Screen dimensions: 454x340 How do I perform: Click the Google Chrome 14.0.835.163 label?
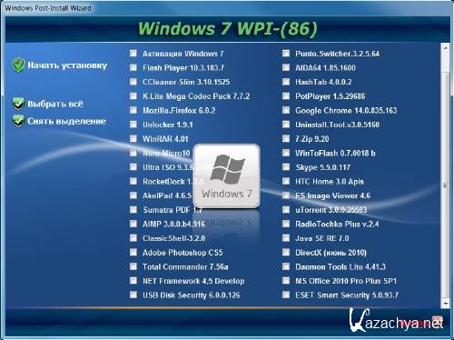pos(346,111)
